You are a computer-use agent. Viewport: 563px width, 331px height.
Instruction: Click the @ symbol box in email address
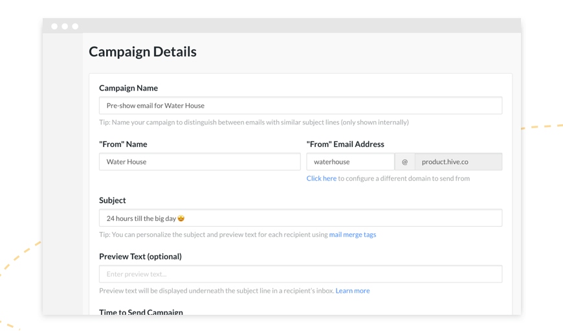tap(404, 162)
